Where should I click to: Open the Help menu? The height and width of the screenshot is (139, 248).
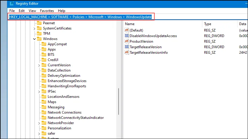(61, 11)
